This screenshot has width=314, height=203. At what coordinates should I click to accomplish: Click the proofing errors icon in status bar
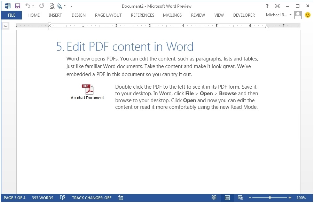tap(63, 198)
